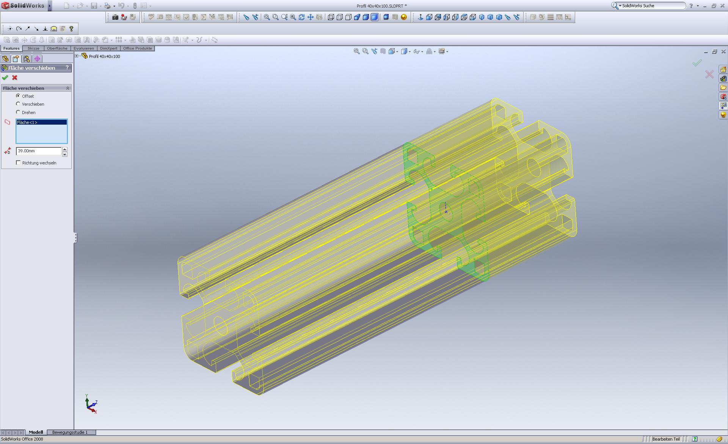Decrease the distance value with down arrow
The width and height of the screenshot is (728, 444).
click(x=65, y=154)
